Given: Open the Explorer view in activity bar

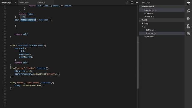Looking at the screenshot, I should point(188,4).
